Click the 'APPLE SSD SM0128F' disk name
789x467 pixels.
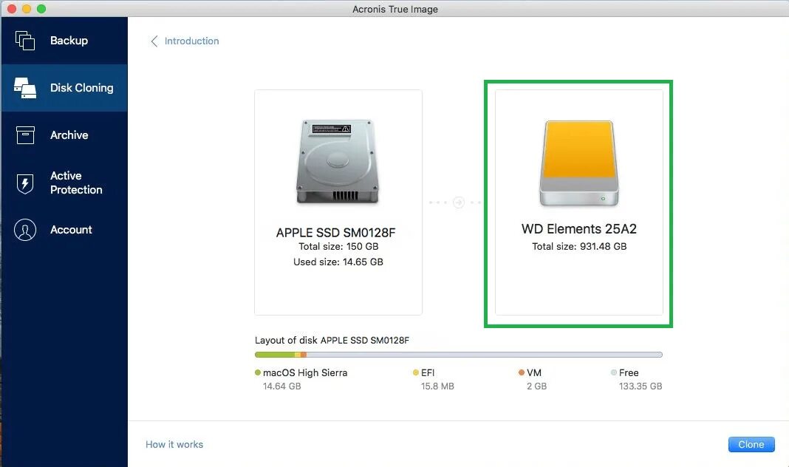coord(335,233)
